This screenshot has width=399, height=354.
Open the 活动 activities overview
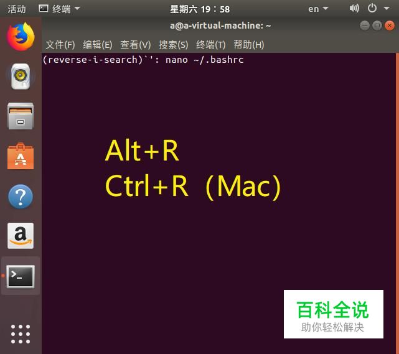(x=17, y=9)
